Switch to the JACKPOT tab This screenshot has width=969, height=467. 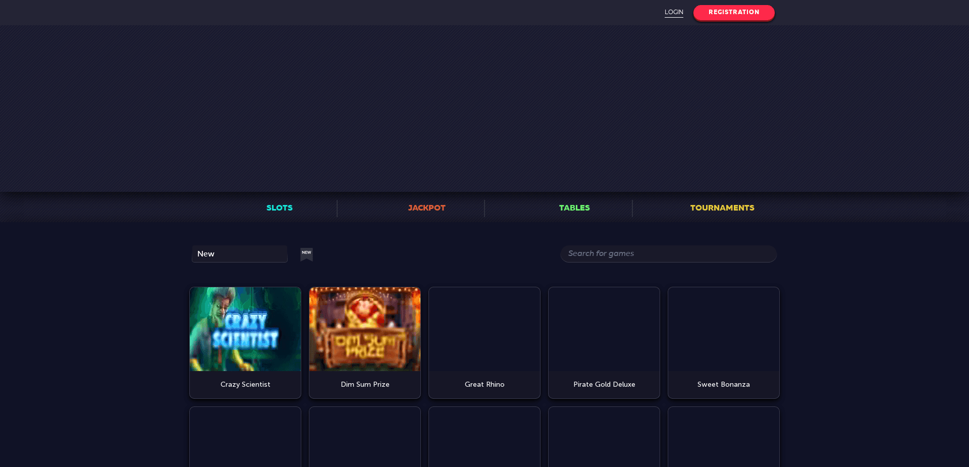point(426,207)
